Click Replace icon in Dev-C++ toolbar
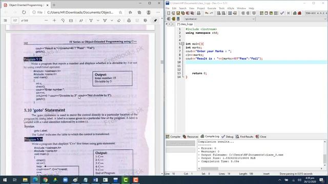The height and width of the screenshot is (184, 328). (223, 13)
